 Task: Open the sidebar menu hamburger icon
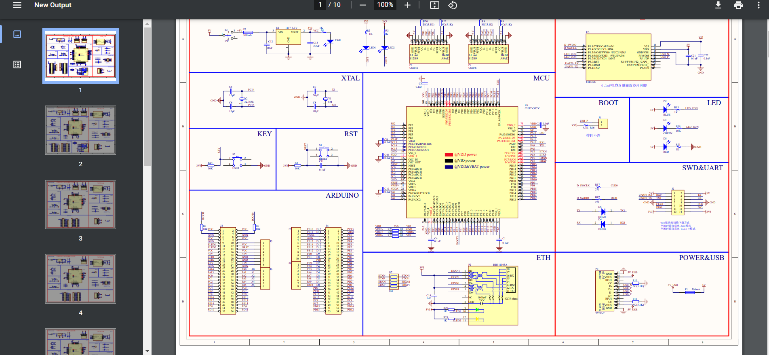click(x=17, y=5)
